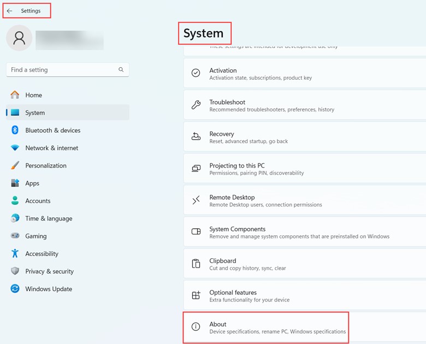
Task: Click the Troubleshoot wrench icon
Action: pos(196,105)
